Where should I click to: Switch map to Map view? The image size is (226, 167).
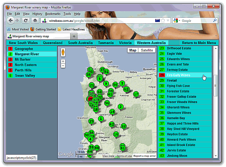coord(133,50)
